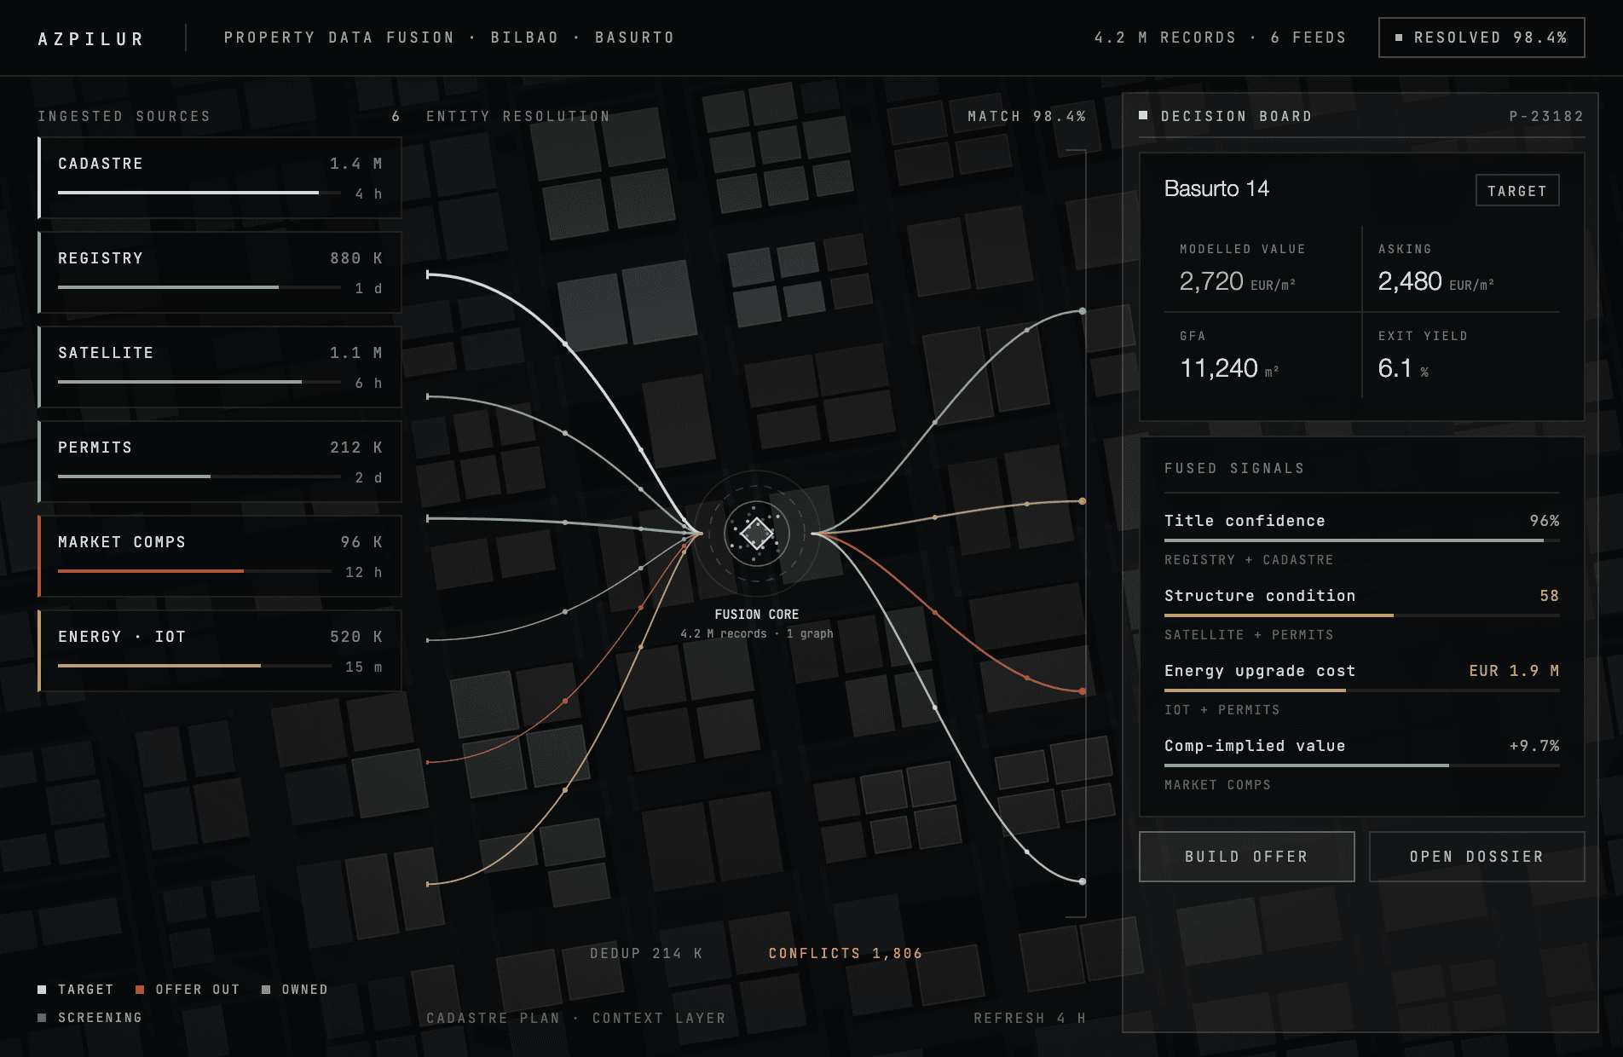This screenshot has width=1623, height=1057.
Task: Click the 'FUSION CORE' label
Action: click(x=757, y=615)
